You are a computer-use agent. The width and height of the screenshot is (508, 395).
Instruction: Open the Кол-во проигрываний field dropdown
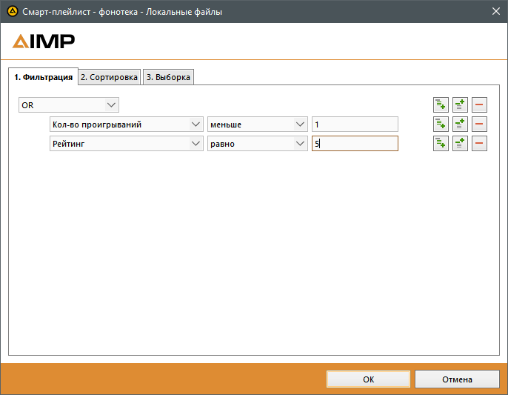[127, 125]
